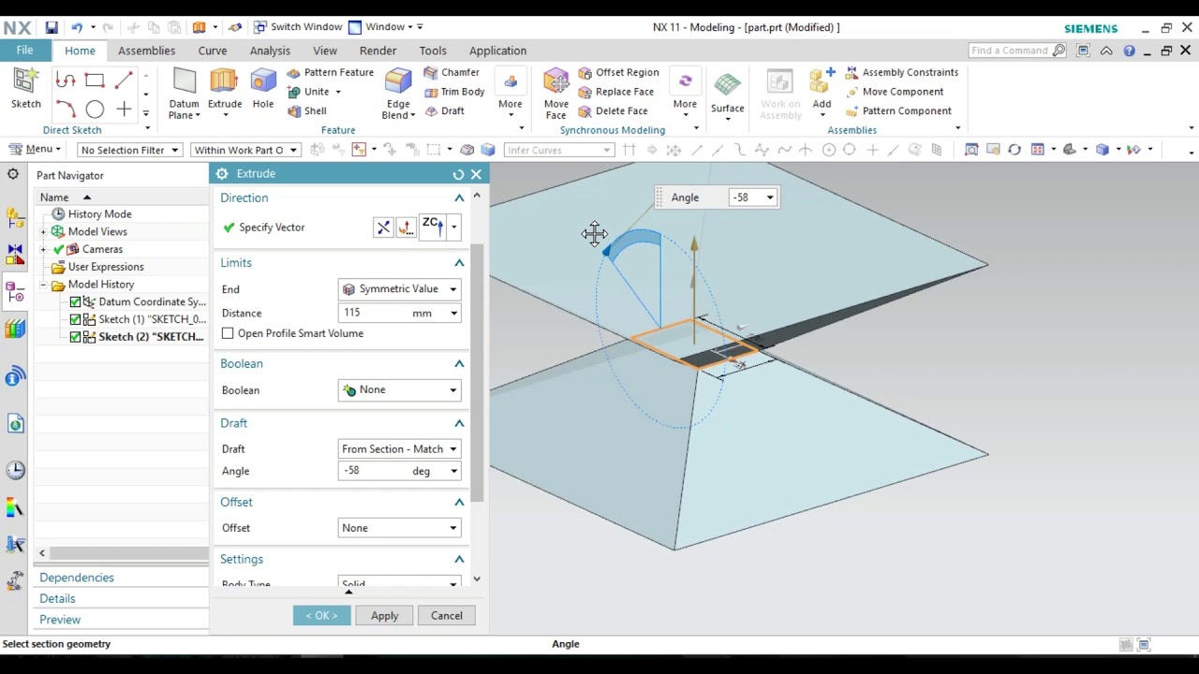Screen dimensions: 1199x674
Task: Collapse the Direction section
Action: [x=459, y=198]
